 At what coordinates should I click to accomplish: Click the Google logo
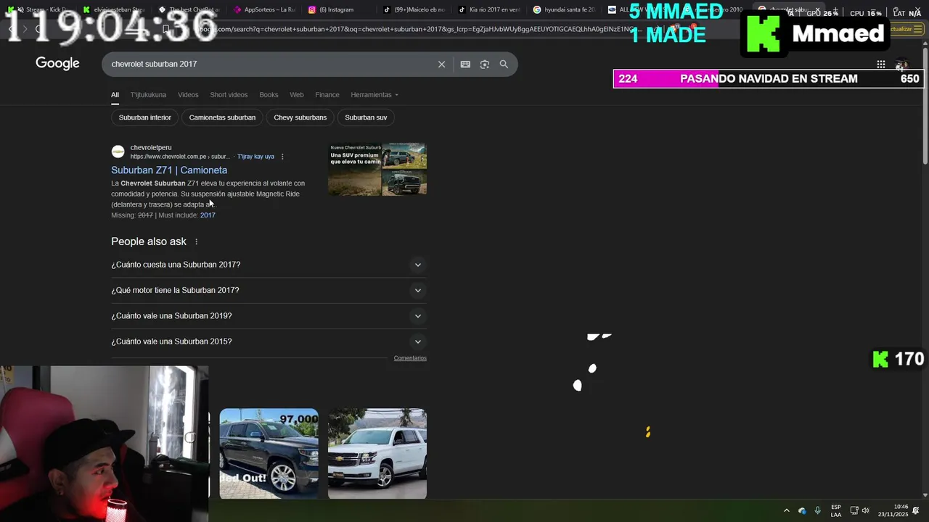point(57,64)
